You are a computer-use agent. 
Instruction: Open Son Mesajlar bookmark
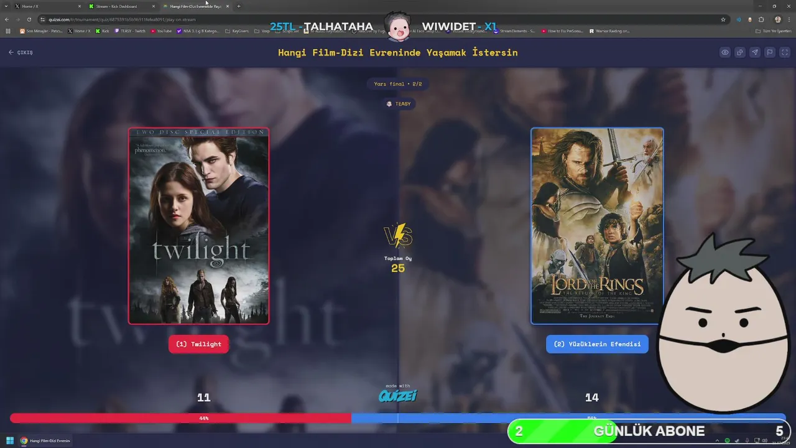click(x=41, y=30)
